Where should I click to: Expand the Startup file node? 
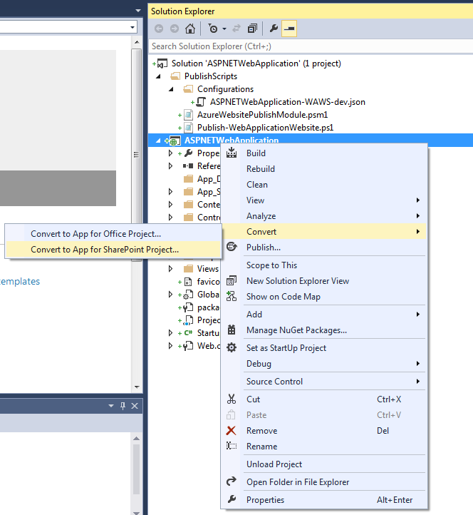[170, 332]
